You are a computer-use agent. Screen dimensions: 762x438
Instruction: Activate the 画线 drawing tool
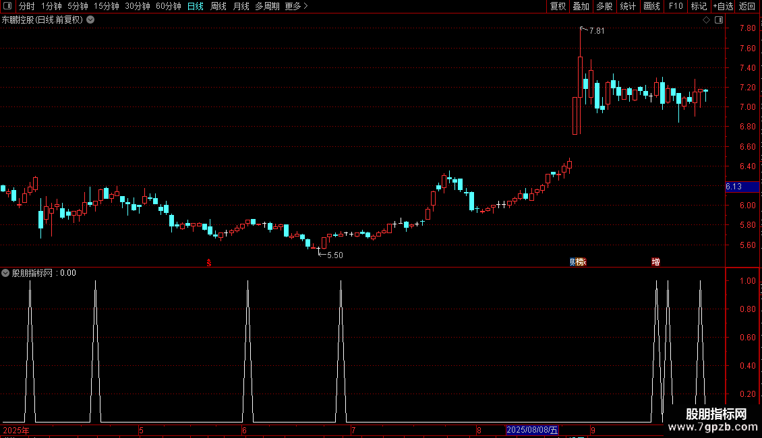651,6
